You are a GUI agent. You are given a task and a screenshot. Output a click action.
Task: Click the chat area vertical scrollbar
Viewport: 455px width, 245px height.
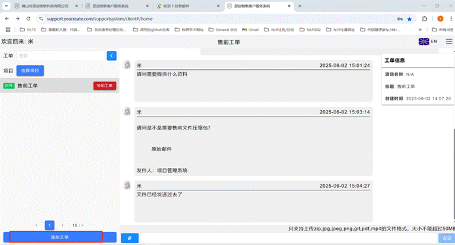click(x=454, y=175)
